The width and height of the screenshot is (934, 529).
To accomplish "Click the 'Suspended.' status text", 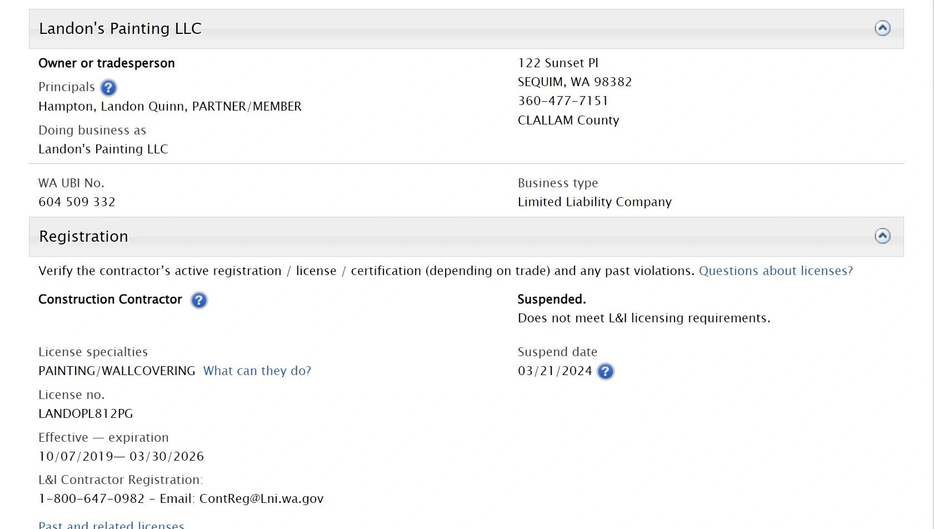I will (551, 299).
